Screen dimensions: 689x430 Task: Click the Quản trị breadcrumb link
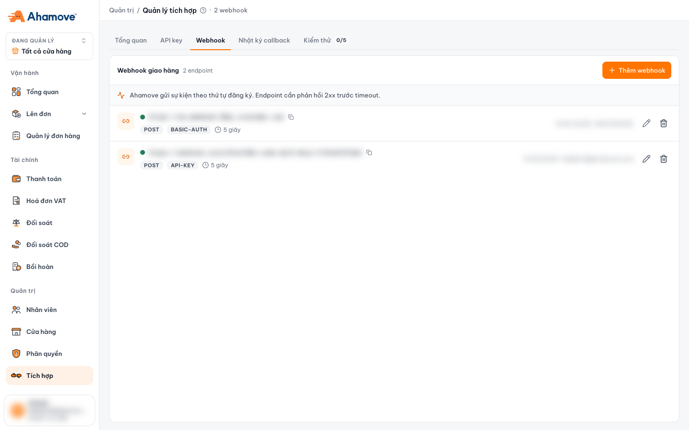pos(122,11)
